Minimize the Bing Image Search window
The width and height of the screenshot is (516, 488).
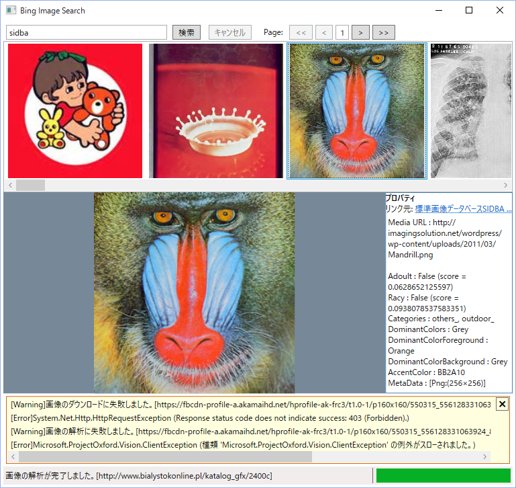point(439,10)
